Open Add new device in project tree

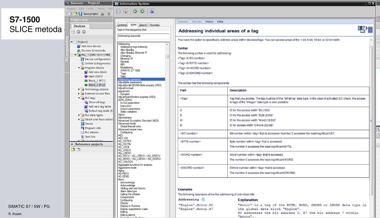(91, 46)
